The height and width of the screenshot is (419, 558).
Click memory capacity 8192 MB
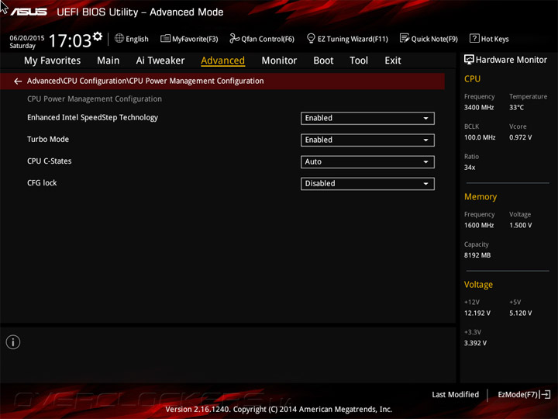[477, 255]
